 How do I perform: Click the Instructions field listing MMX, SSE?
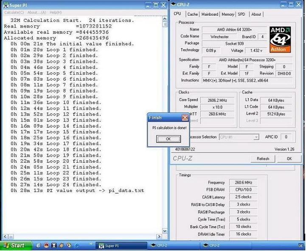click(x=247, y=80)
